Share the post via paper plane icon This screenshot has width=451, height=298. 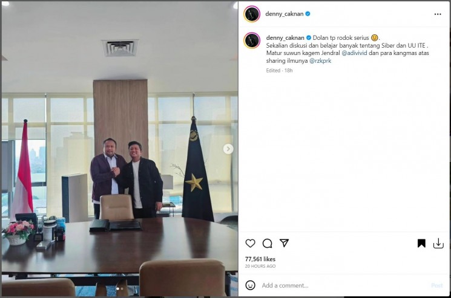pos(284,243)
